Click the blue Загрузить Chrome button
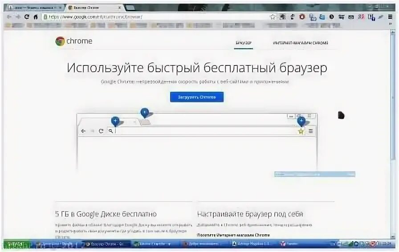399x252 pixels. tap(197, 97)
